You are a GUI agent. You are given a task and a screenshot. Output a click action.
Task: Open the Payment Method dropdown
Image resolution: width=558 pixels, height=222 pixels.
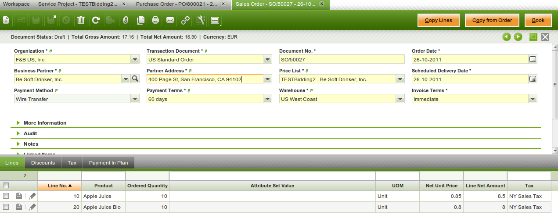pos(135,99)
